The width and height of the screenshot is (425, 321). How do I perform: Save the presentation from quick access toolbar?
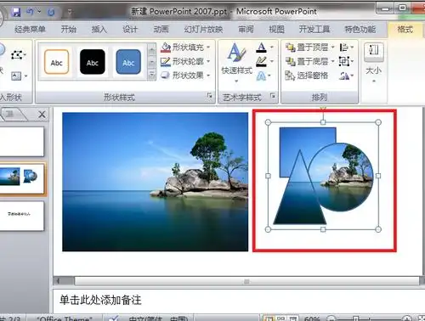[16, 12]
